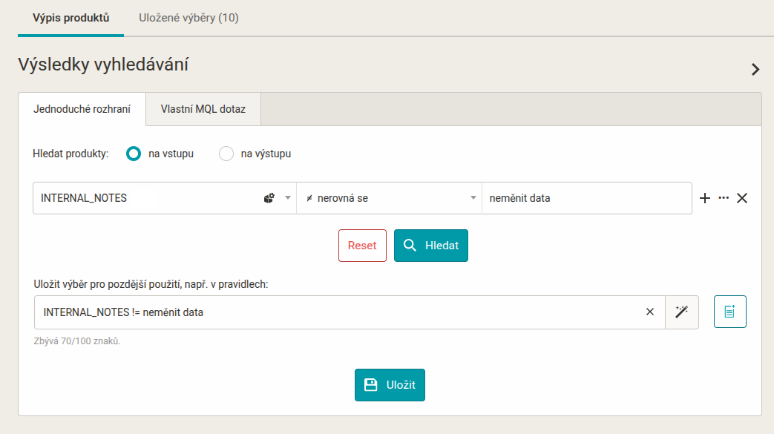774x434 pixels.
Task: Expand the side panel chevron arrow
Action: pyautogui.click(x=755, y=69)
